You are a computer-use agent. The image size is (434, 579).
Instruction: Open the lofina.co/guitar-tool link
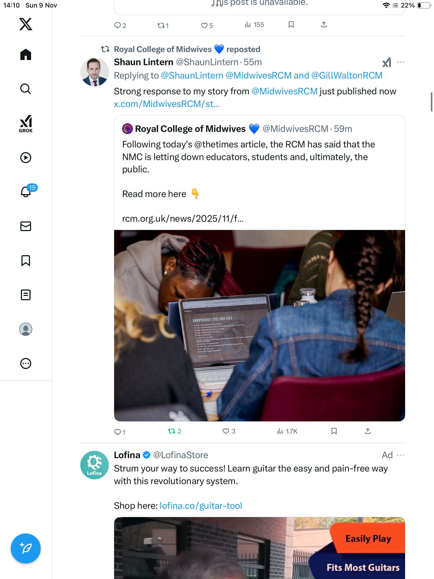pos(201,506)
